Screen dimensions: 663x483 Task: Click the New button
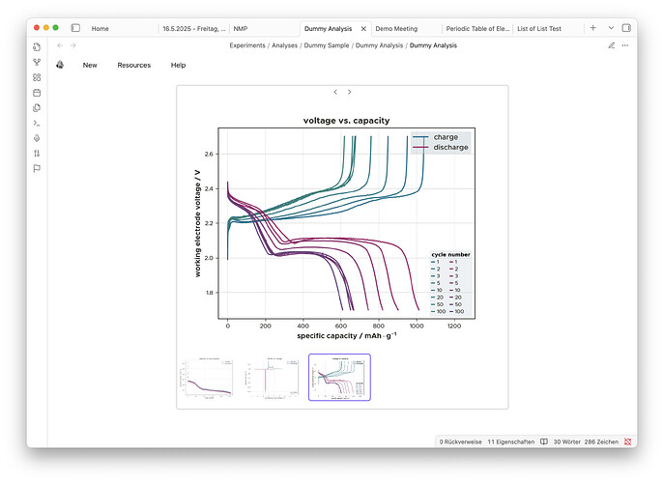[x=90, y=65]
